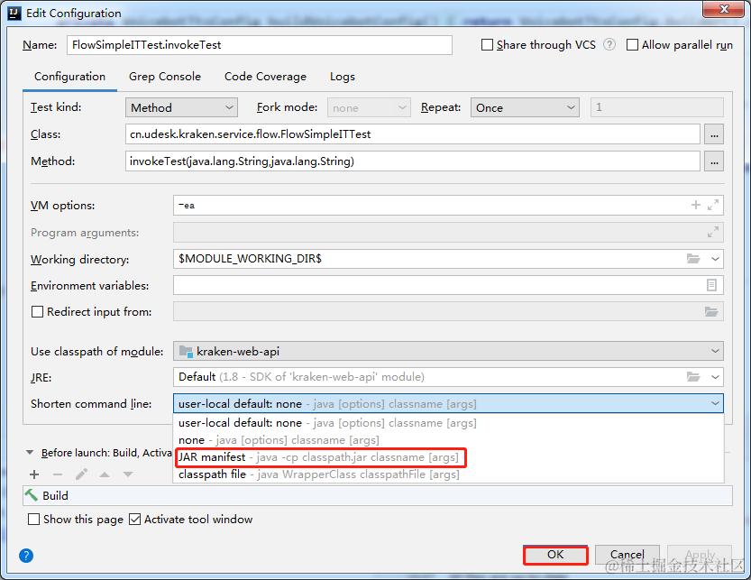Toggle Redirect input from checkbox

(x=37, y=311)
